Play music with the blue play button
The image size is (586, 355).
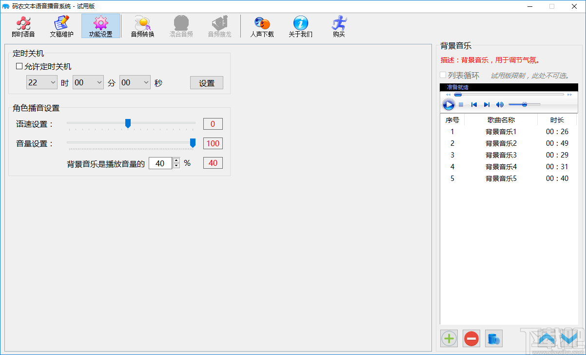coord(448,104)
